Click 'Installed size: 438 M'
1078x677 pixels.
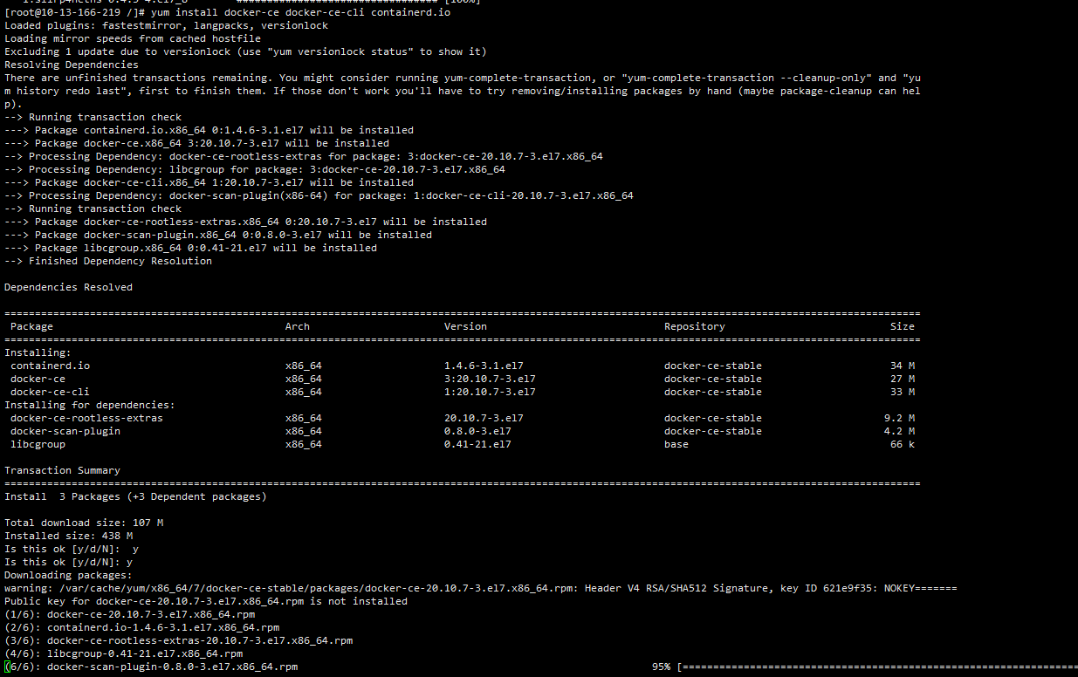pyautogui.click(x=68, y=536)
